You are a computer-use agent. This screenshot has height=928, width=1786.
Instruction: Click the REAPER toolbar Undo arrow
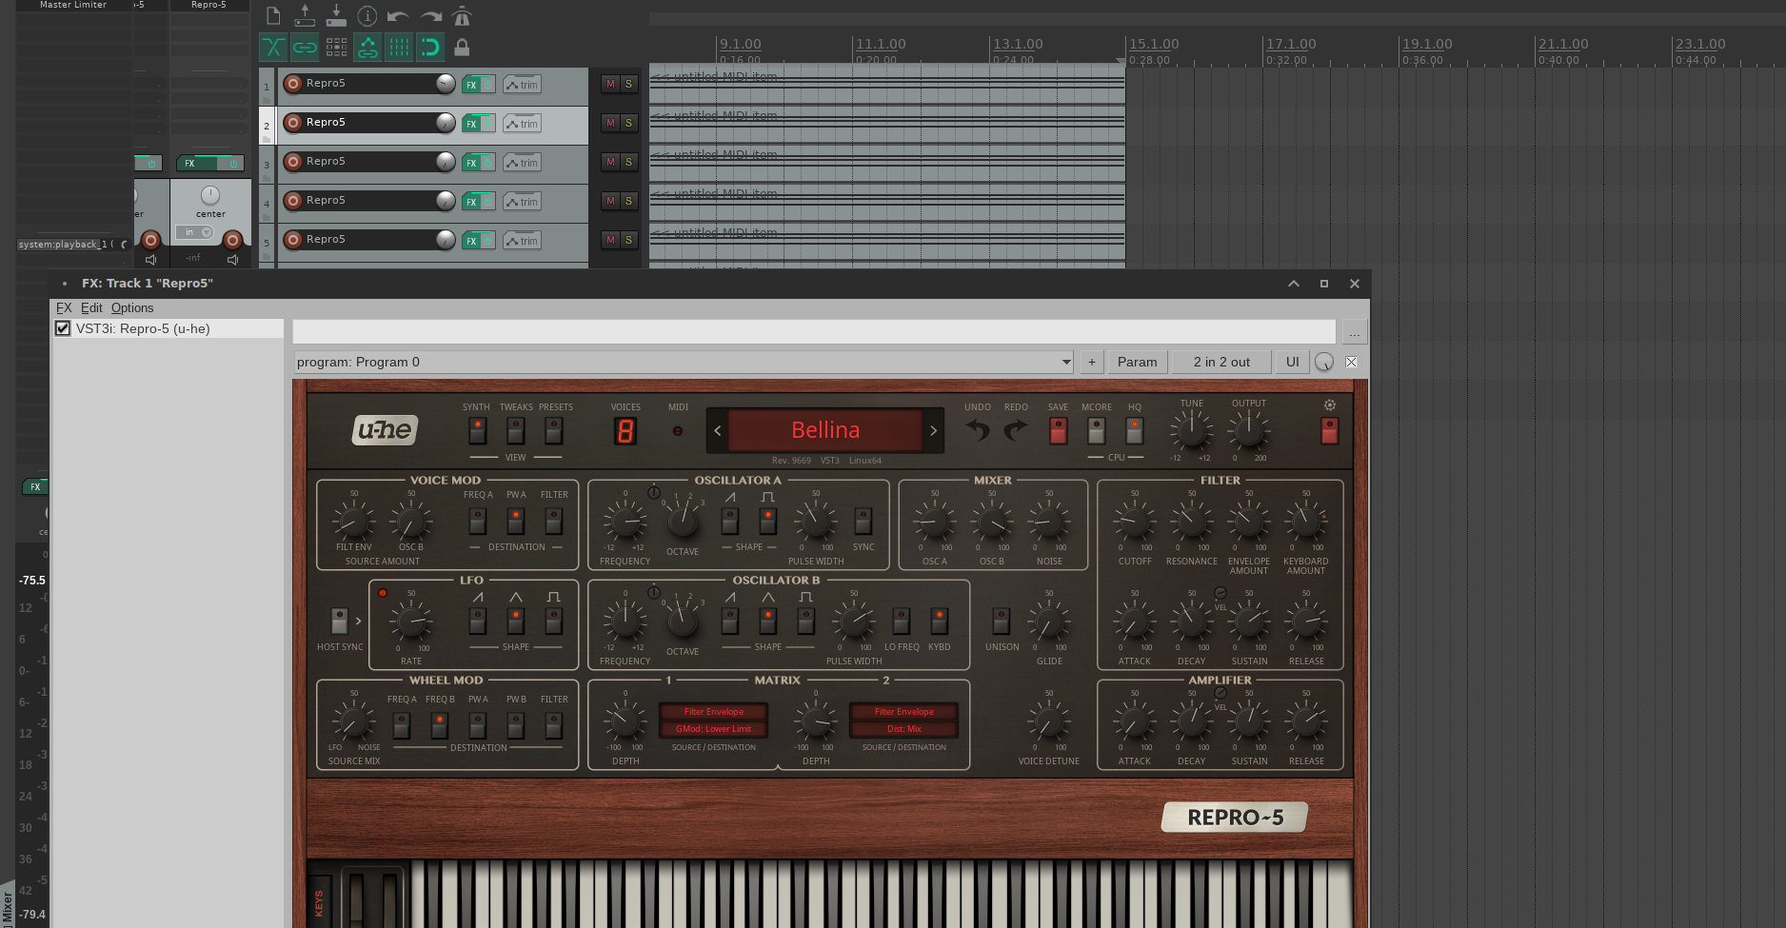click(x=399, y=16)
